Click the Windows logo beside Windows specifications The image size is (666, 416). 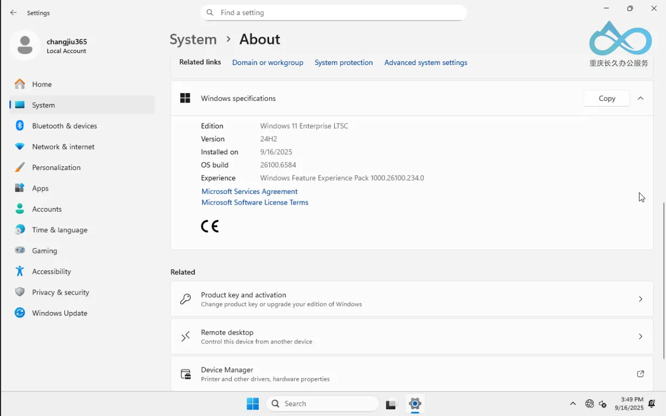[185, 98]
